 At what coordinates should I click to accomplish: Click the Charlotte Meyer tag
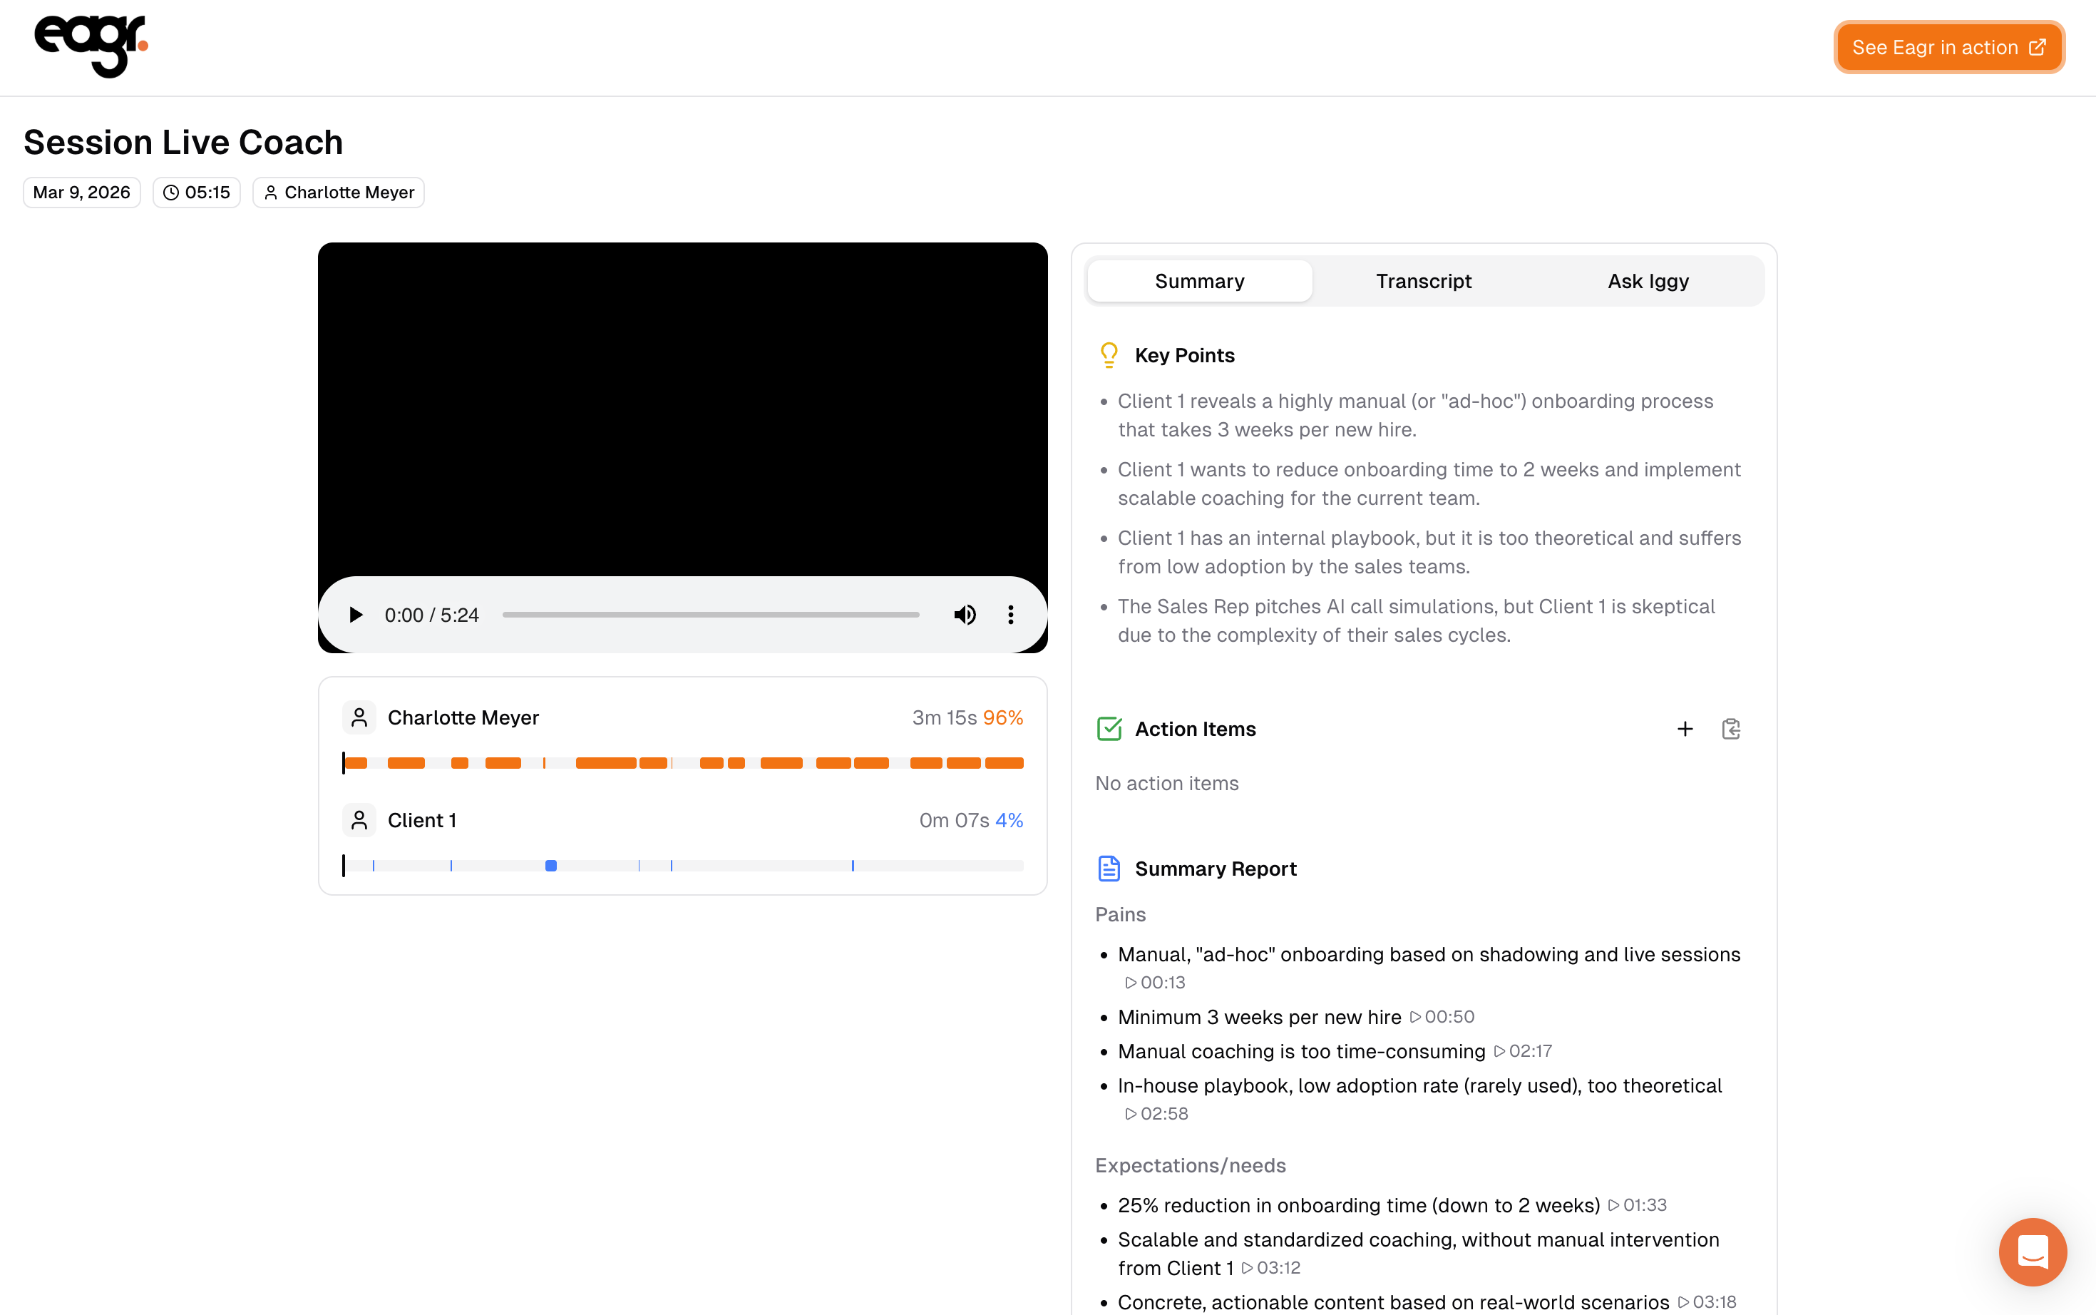[x=338, y=193]
